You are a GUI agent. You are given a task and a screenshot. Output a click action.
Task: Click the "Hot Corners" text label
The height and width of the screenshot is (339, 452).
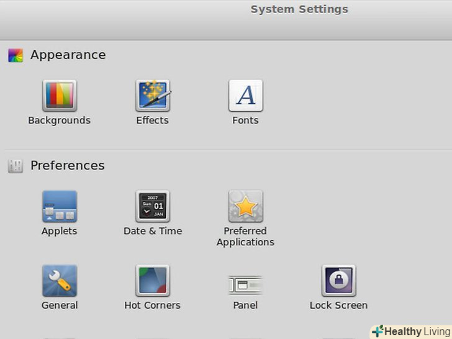[153, 305]
